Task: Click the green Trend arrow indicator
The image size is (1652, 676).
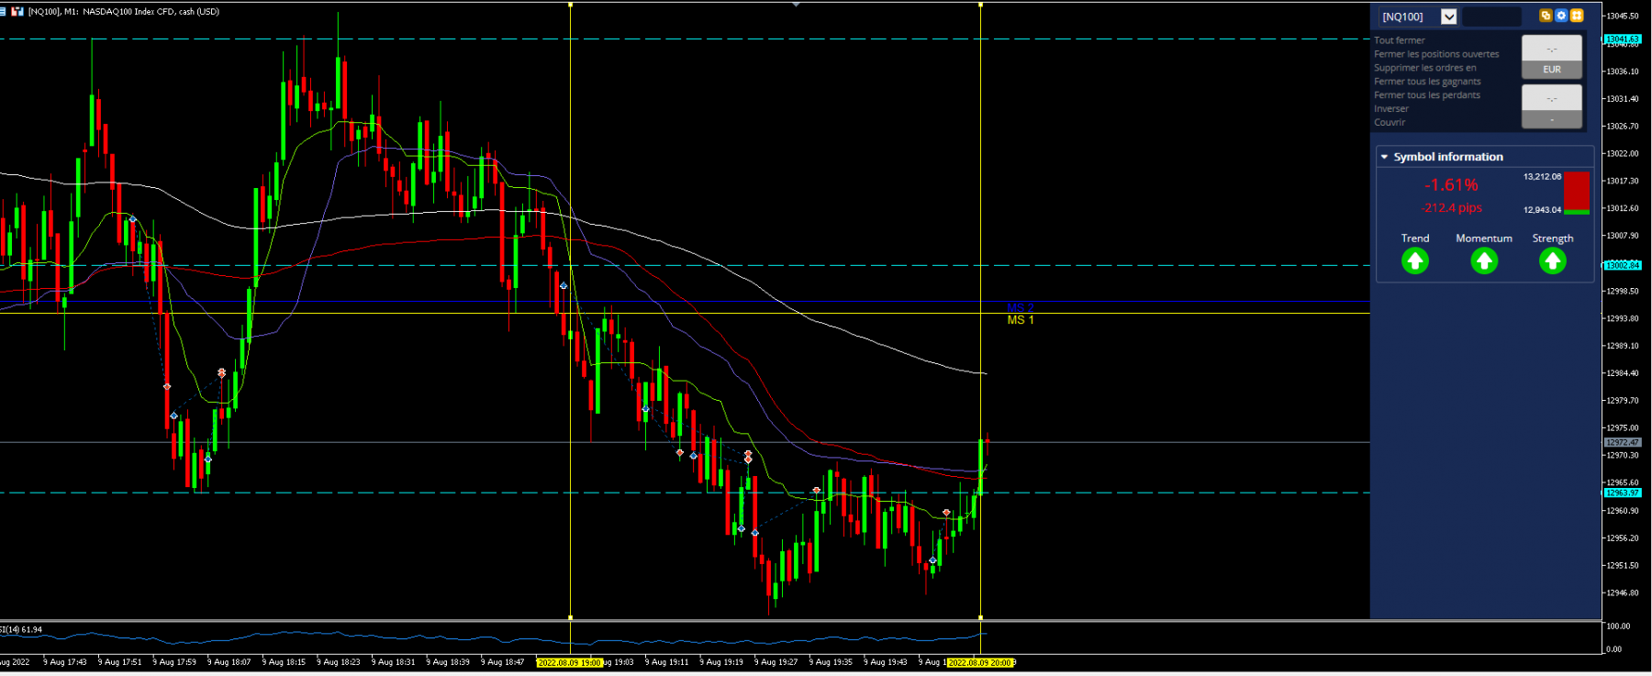Action: 1415,261
